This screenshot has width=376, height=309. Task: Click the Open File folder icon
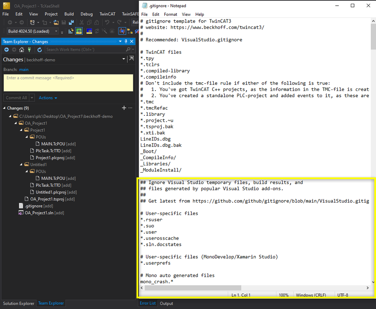tap(56, 23)
